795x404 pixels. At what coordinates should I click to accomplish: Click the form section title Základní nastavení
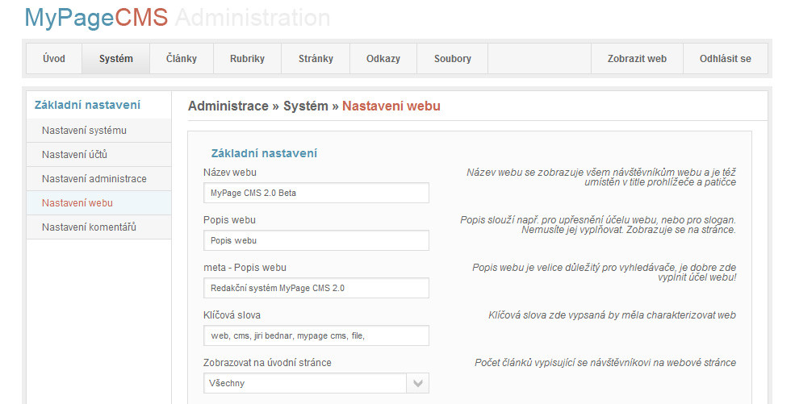click(x=264, y=153)
